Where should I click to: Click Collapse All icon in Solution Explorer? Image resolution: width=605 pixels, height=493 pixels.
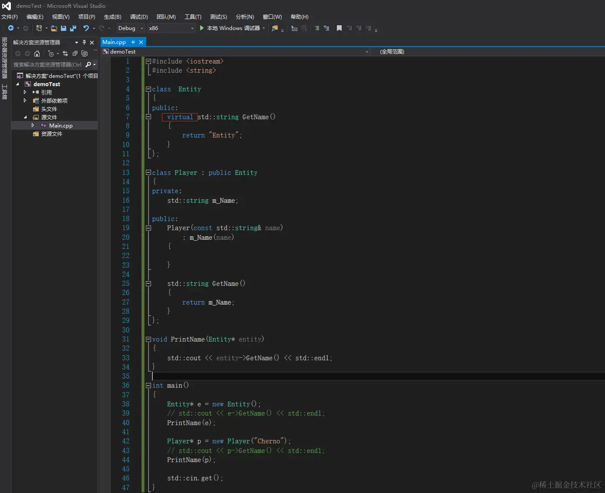pos(75,54)
